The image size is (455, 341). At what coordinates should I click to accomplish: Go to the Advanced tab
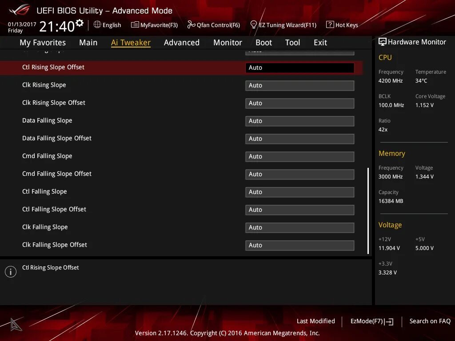[x=182, y=43]
